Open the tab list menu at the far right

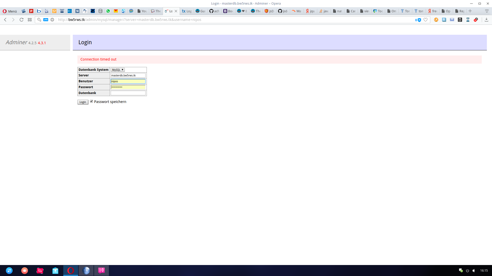click(487, 11)
